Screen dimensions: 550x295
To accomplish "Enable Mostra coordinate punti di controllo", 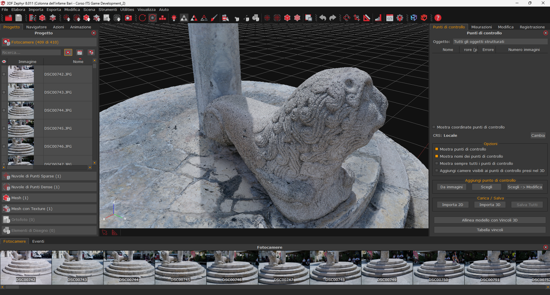I will click(434, 127).
